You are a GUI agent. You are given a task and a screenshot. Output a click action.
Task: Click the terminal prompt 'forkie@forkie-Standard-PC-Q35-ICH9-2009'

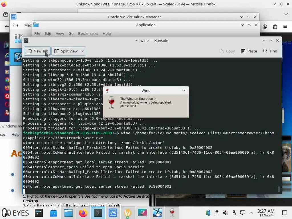tap(67, 133)
